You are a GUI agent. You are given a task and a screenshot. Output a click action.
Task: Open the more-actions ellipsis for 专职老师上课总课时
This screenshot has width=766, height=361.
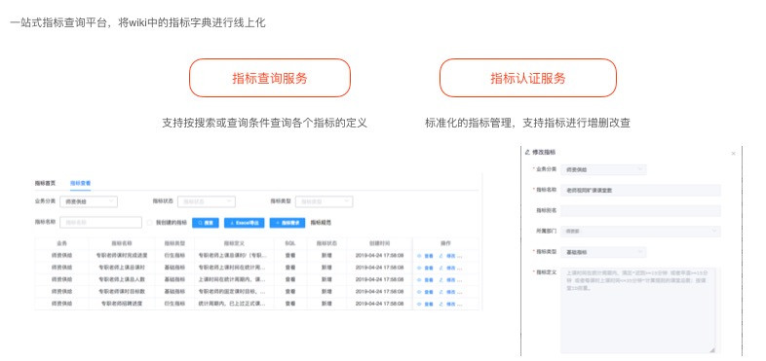[x=459, y=268]
